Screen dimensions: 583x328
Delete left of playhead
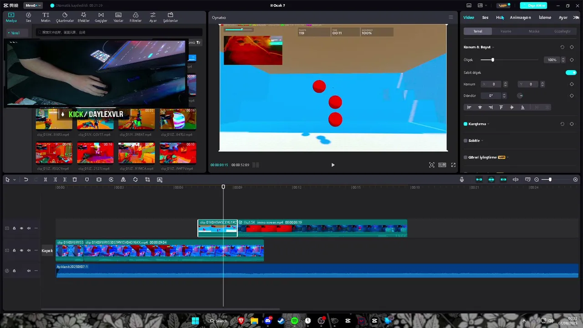click(55, 179)
